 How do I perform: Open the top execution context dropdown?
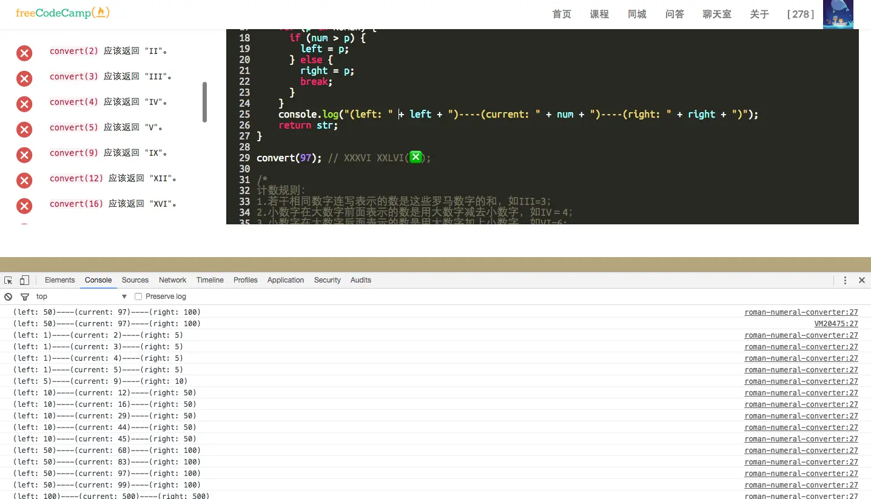tap(81, 296)
